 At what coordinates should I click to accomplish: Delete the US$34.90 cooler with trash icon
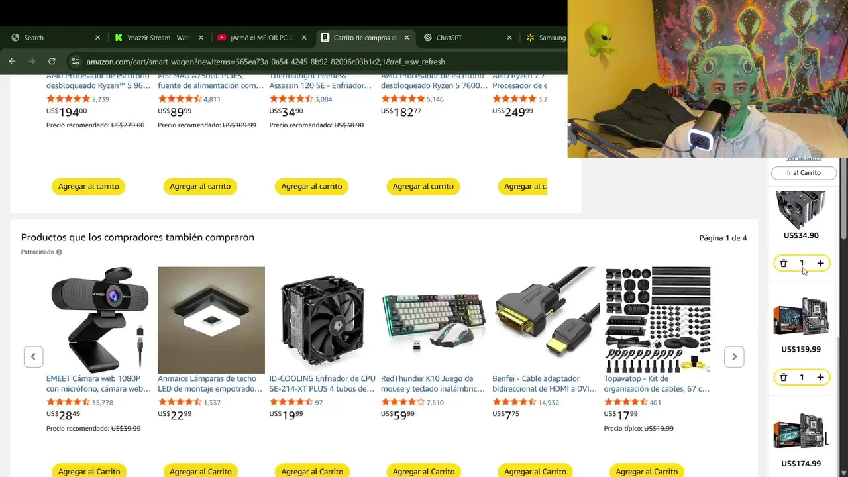pyautogui.click(x=783, y=264)
